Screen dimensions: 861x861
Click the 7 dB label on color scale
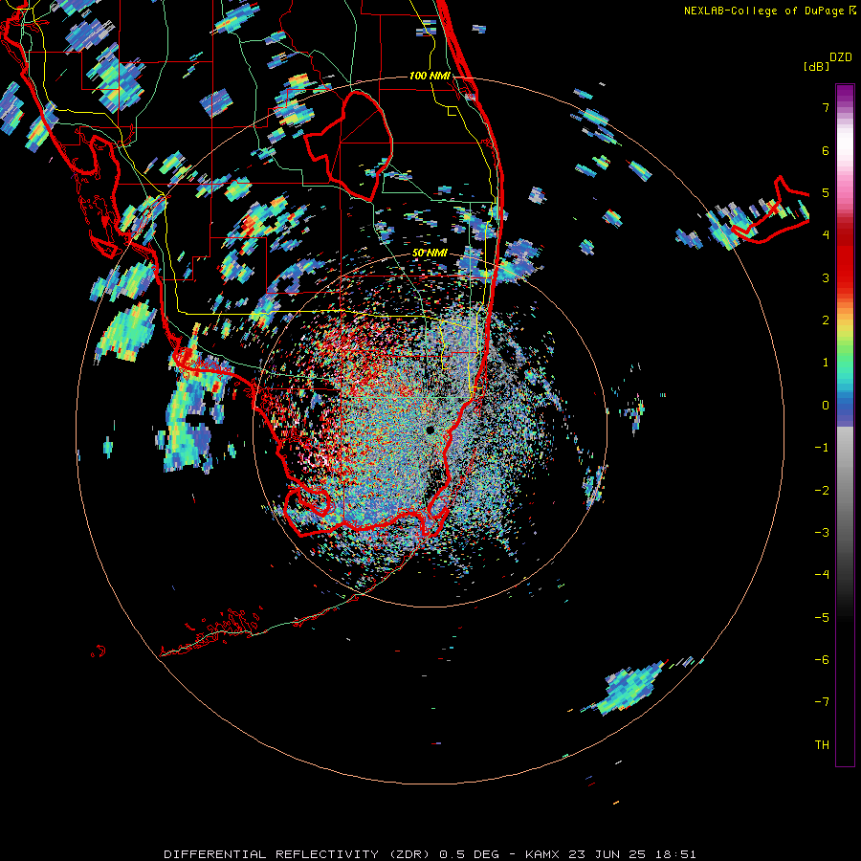tap(826, 107)
